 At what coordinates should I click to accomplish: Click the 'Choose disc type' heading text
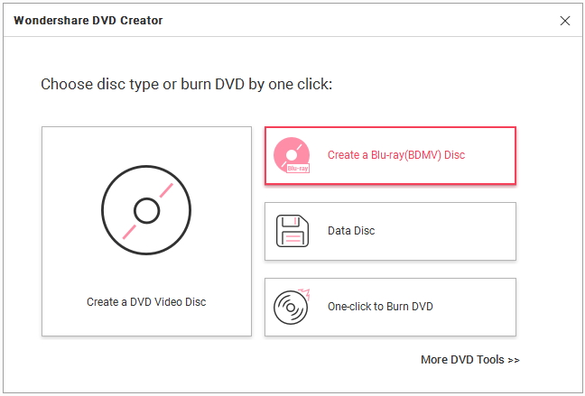(186, 85)
